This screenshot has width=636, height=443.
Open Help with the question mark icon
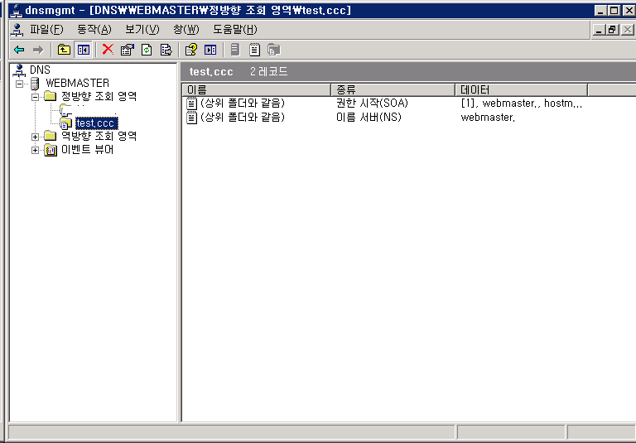tap(191, 50)
